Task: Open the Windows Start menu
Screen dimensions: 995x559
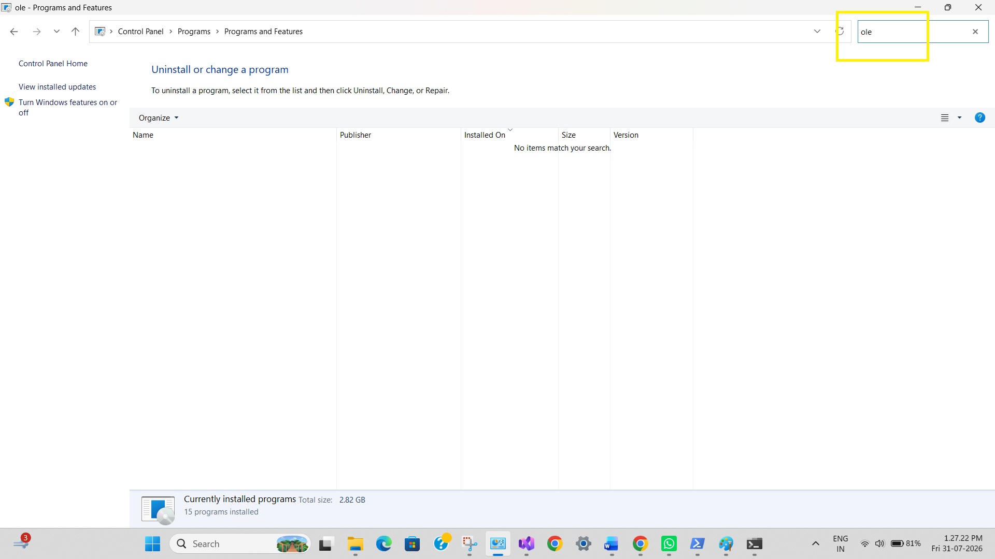Action: [x=152, y=544]
